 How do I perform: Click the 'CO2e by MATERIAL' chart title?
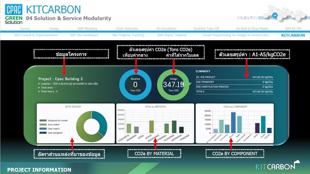[155, 106]
